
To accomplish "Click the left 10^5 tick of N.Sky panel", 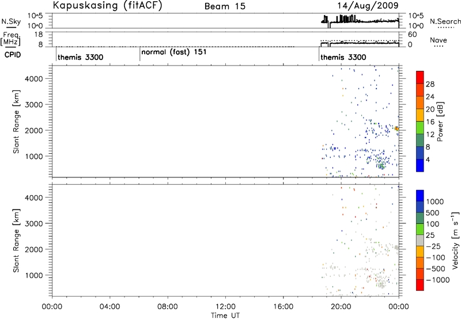I will (x=35, y=16).
